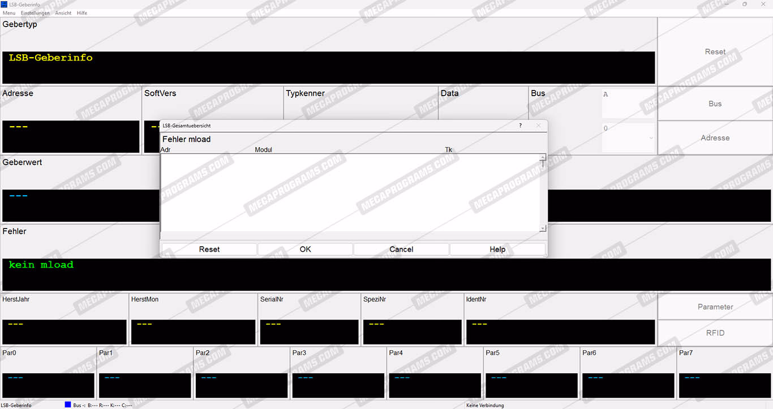This screenshot has height=409, width=773.
Task: Close the LSB-Gesamtuebersicht dialog with X
Action: point(538,126)
